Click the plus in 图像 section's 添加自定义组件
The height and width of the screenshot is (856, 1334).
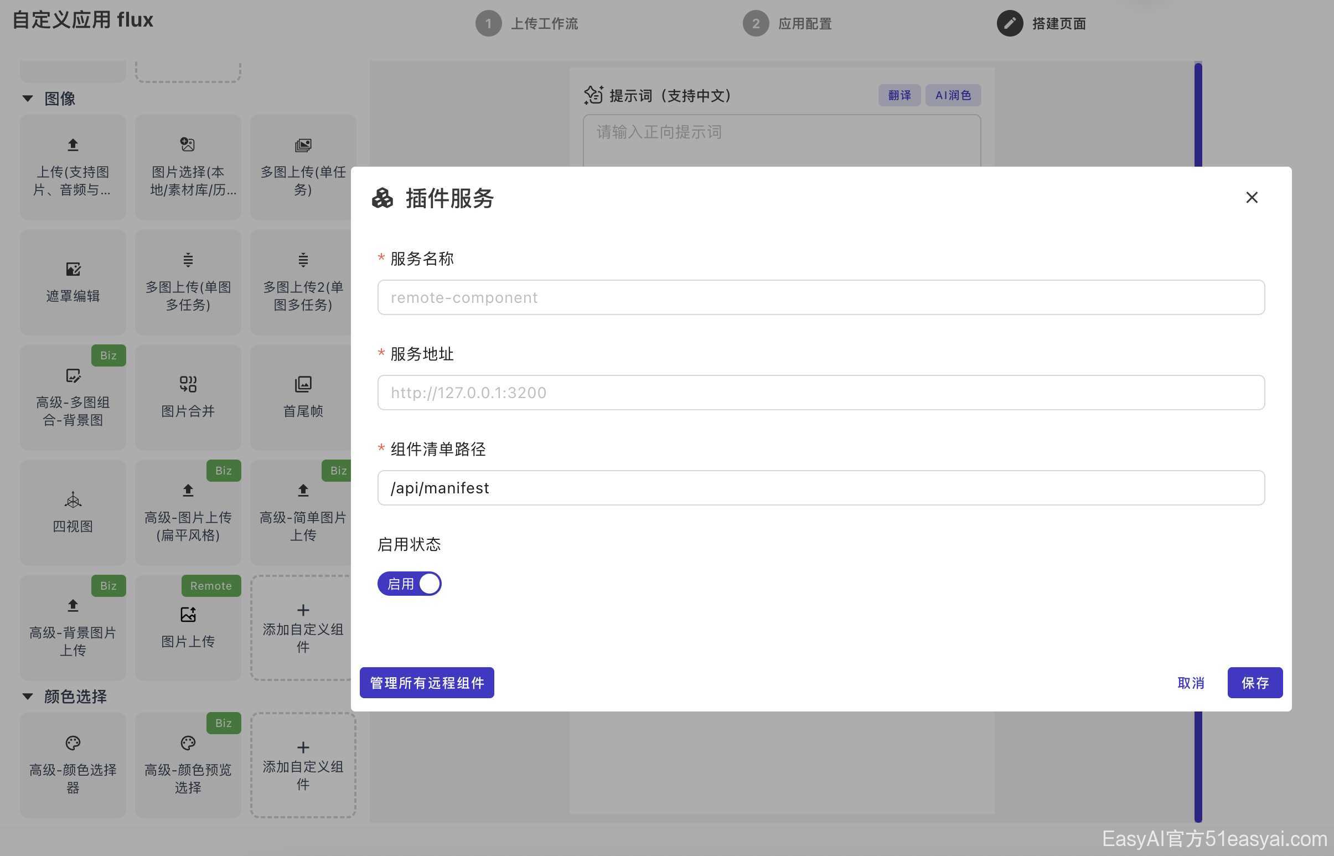(303, 610)
